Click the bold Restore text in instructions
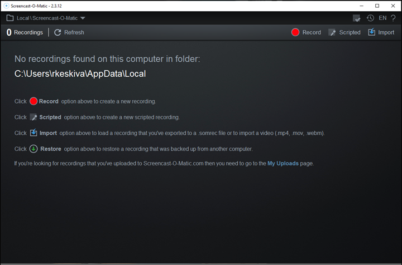Image resolution: width=402 pixels, height=265 pixels. (x=51, y=149)
